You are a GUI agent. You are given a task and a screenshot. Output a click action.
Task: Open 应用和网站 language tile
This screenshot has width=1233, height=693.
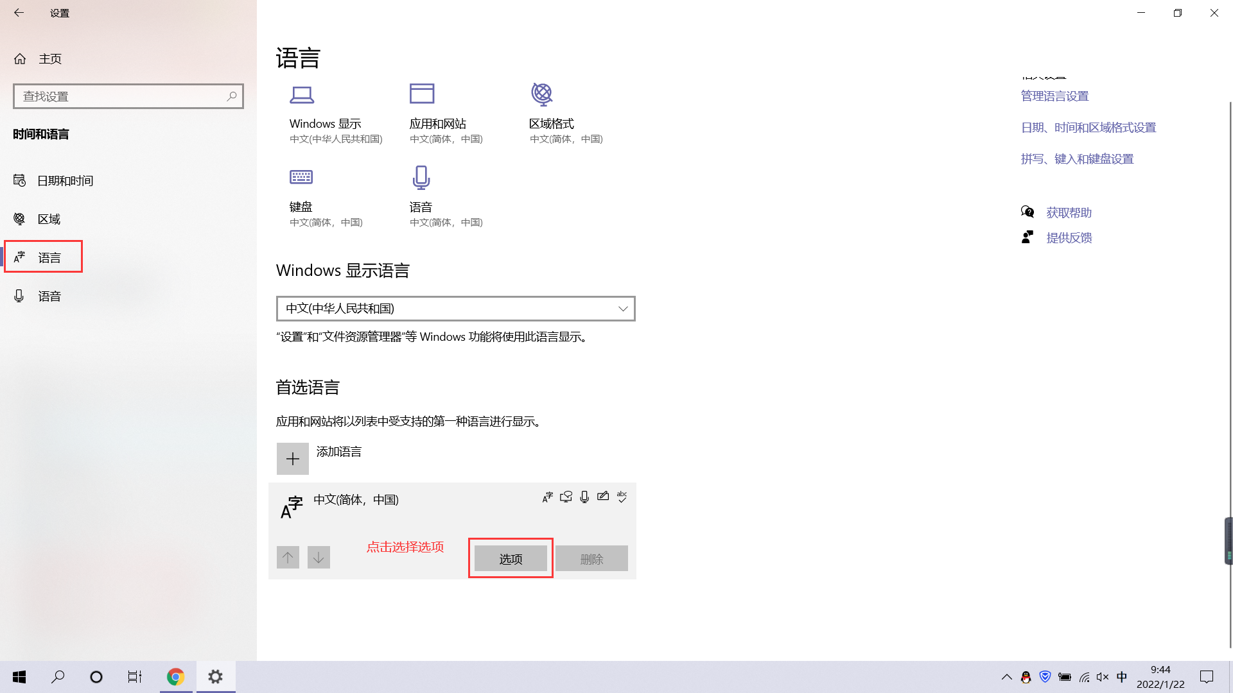437,123
